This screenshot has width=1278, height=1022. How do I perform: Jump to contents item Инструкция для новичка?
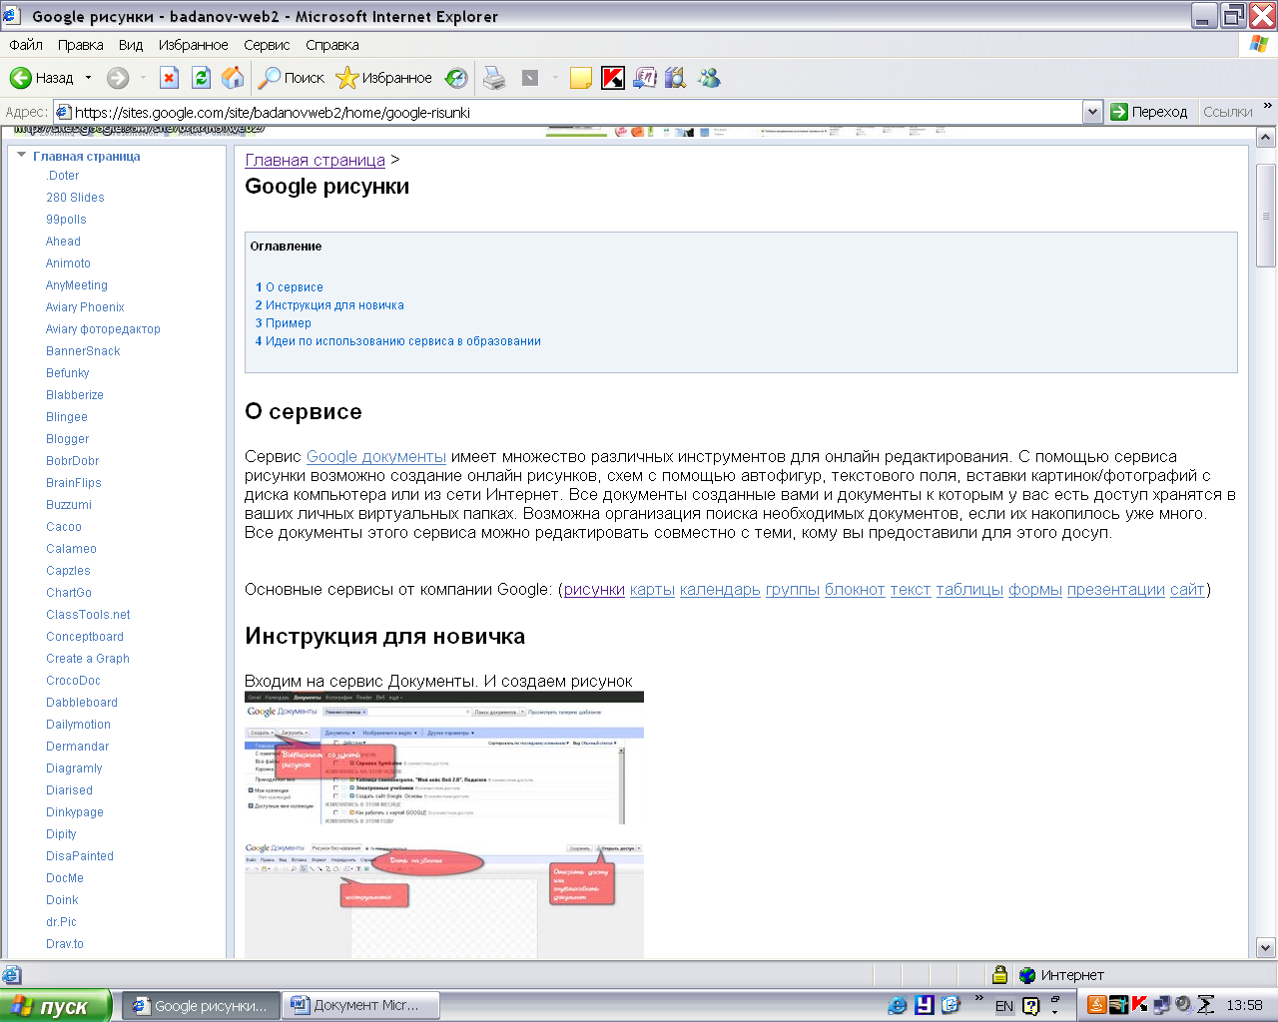pyautogui.click(x=334, y=305)
